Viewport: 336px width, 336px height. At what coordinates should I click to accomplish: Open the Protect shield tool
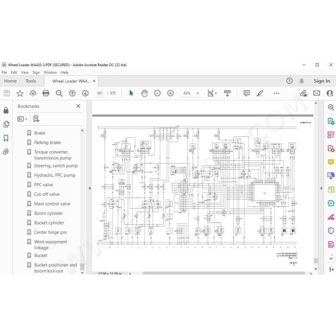tap(331, 230)
